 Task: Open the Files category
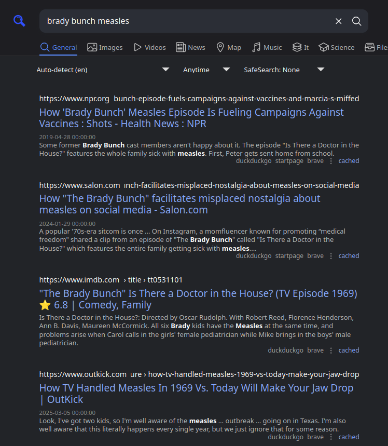(x=376, y=47)
